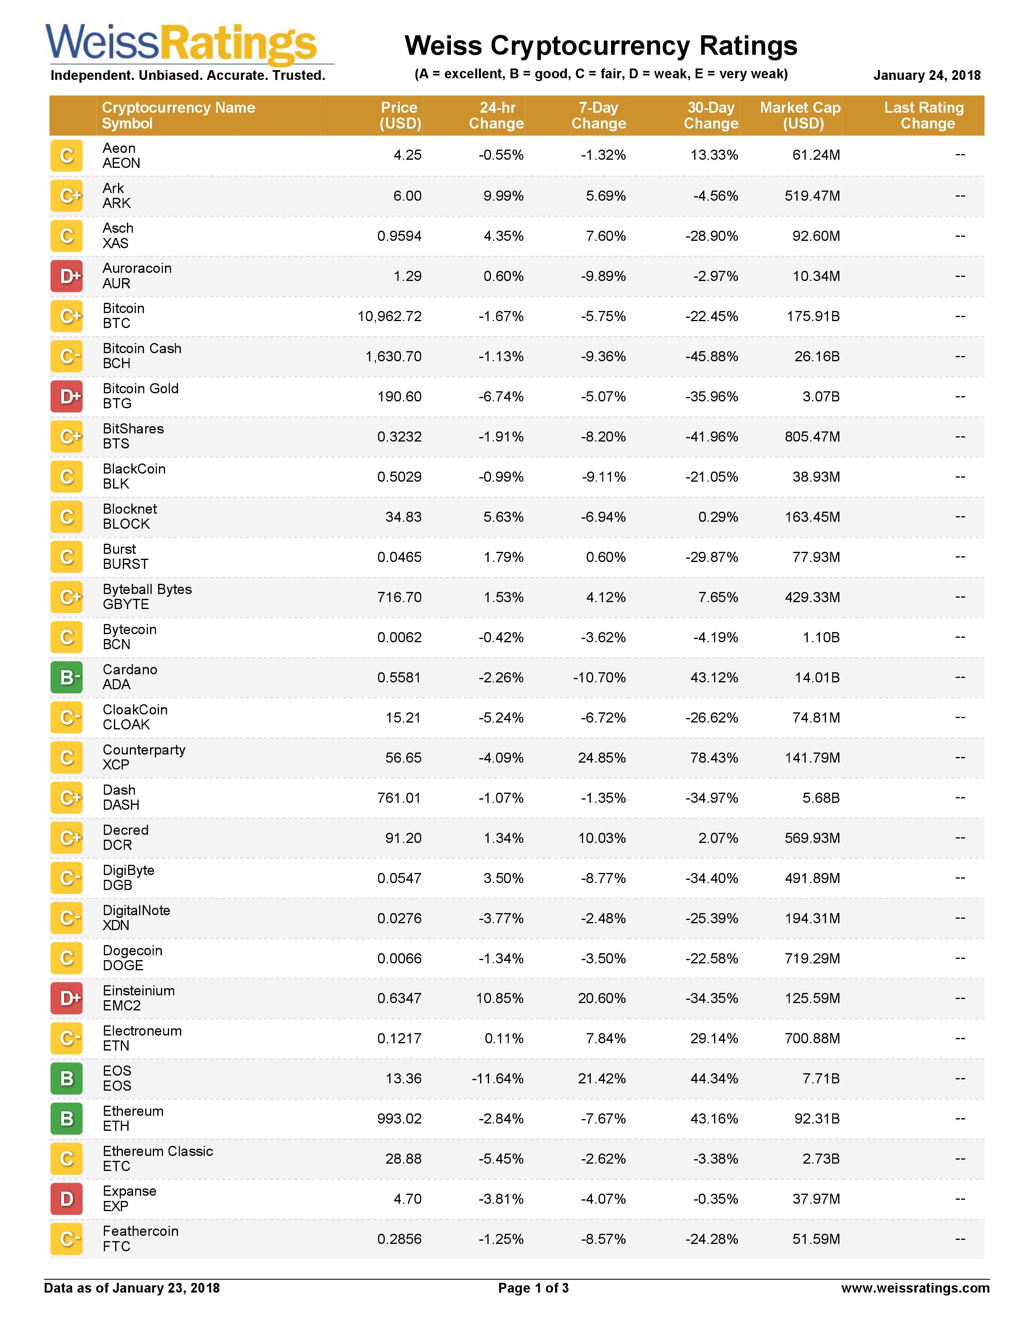Image resolution: width=1034 pixels, height=1338 pixels.
Task: Click the D+ badge for Einsteinium
Action: click(x=67, y=998)
